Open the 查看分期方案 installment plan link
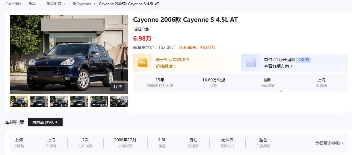The image size is (352, 155). (x=278, y=66)
